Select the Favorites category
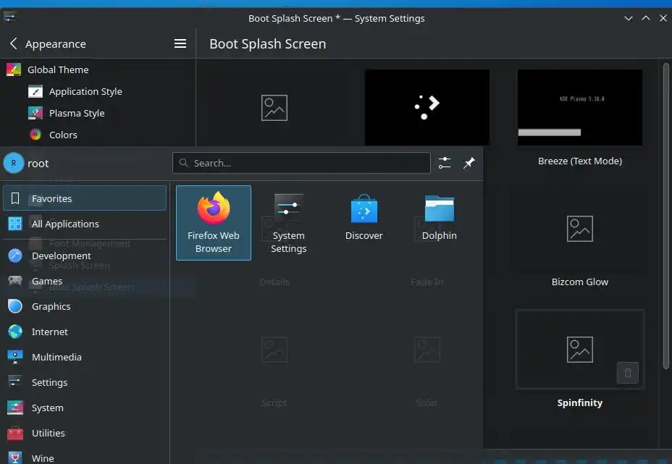The image size is (672, 464). pos(85,198)
